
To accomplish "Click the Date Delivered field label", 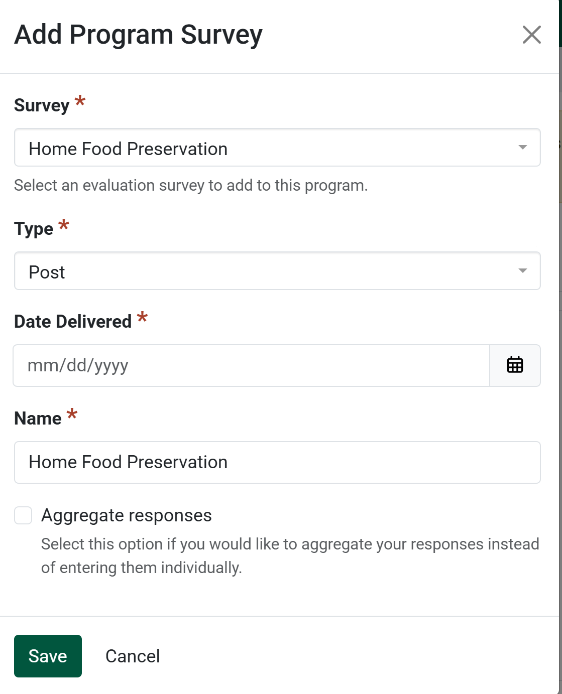I will click(73, 322).
